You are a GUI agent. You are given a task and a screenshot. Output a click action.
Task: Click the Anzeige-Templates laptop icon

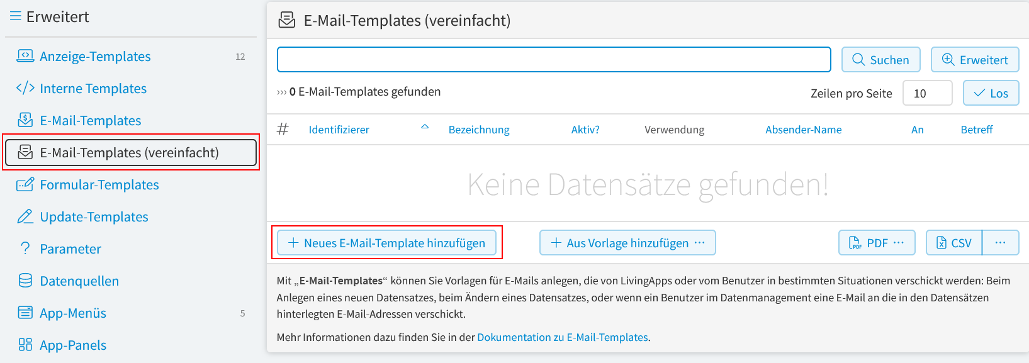pyautogui.click(x=25, y=56)
